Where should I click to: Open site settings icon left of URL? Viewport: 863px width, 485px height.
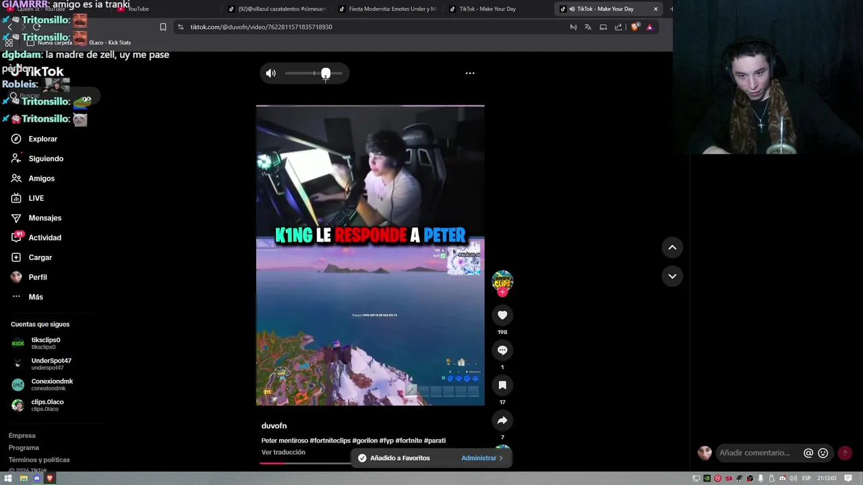tap(180, 27)
